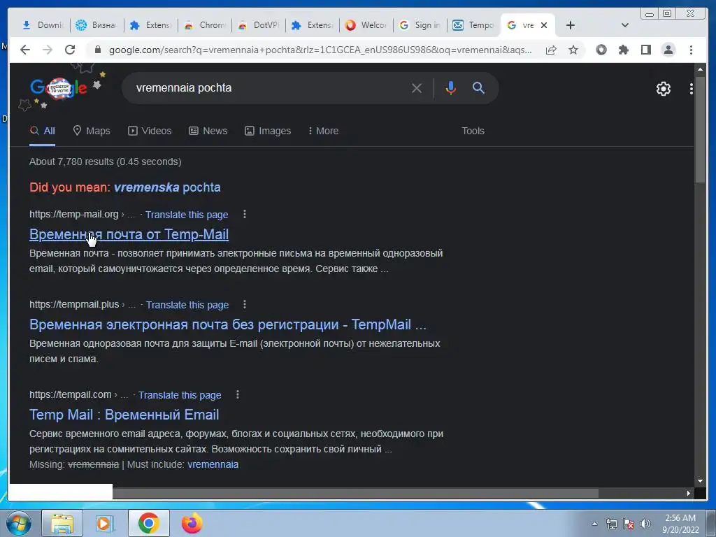Select the News search tab
The height and width of the screenshot is (537, 716).
click(208, 131)
